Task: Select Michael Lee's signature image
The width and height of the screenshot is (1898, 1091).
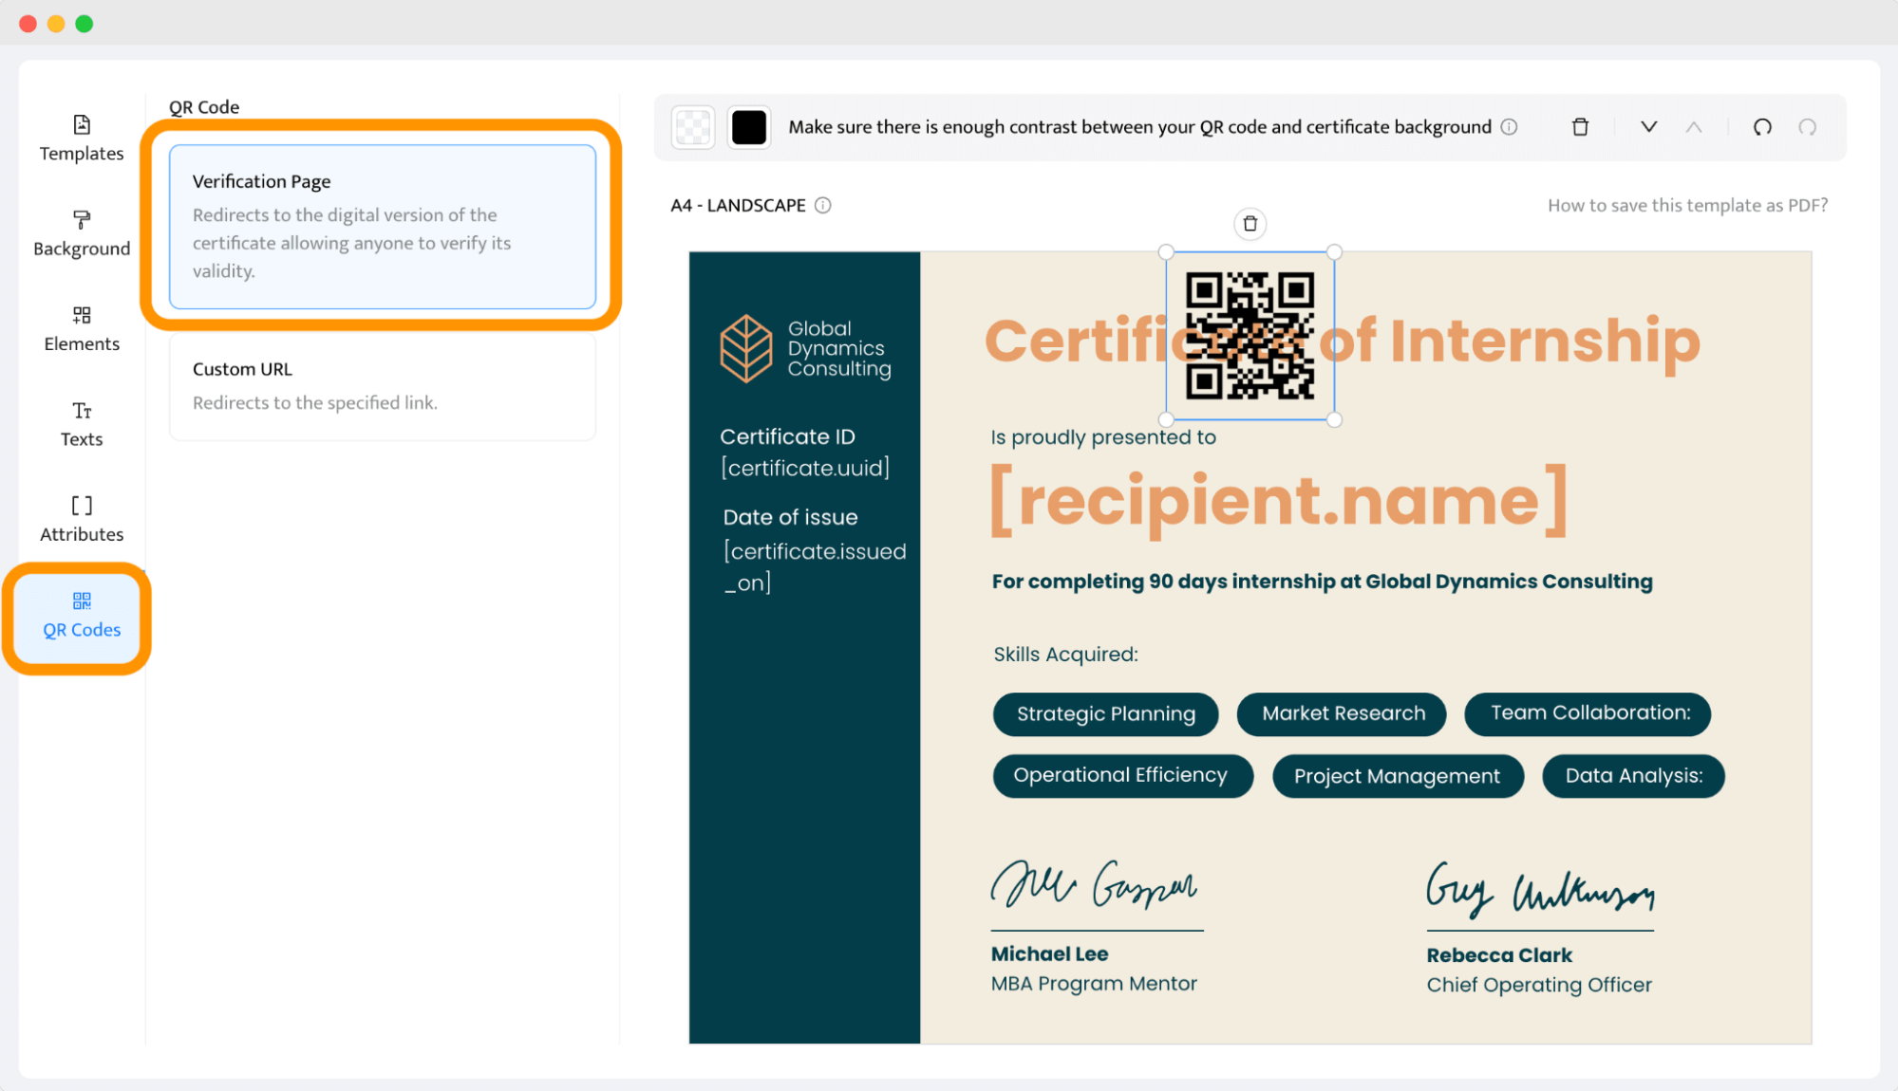Action: coord(1094,885)
